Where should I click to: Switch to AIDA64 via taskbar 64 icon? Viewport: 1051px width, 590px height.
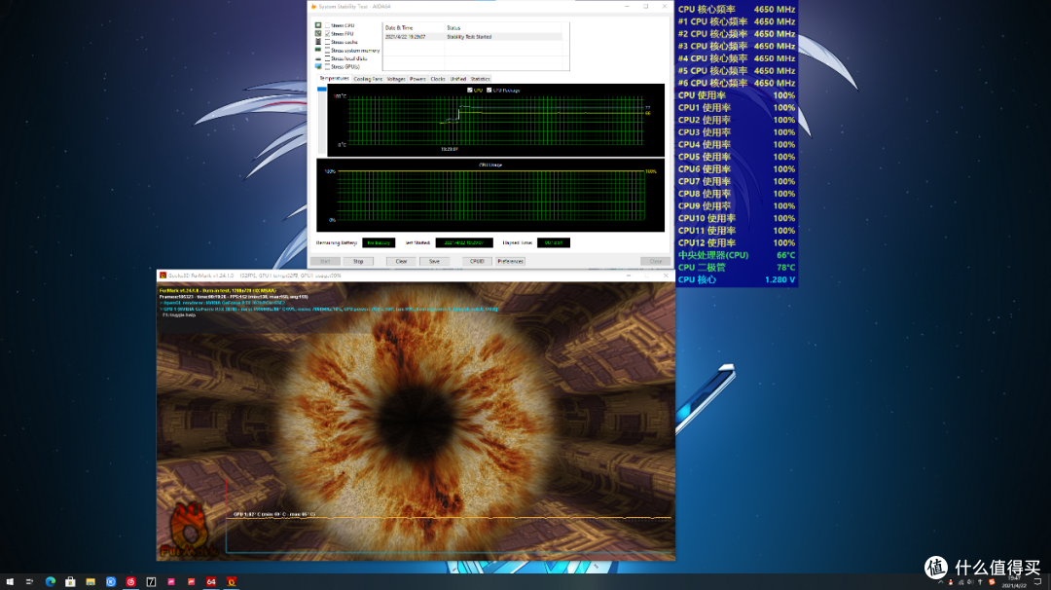[211, 582]
